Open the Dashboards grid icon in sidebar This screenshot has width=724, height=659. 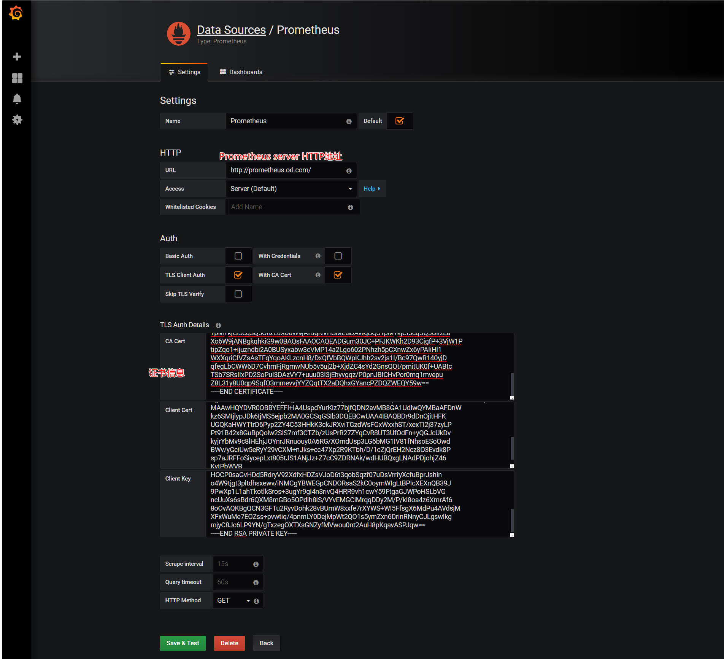pos(17,78)
